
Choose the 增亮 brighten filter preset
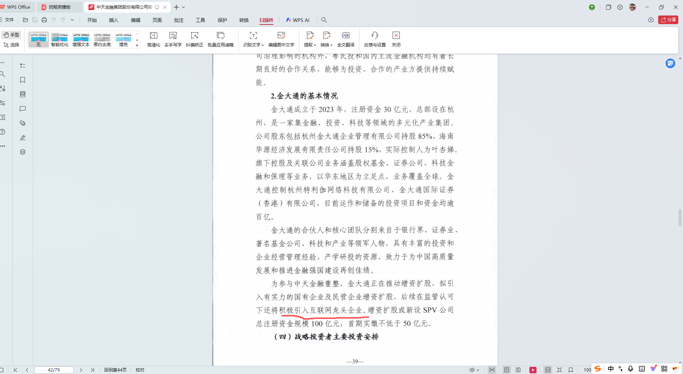coord(123,40)
